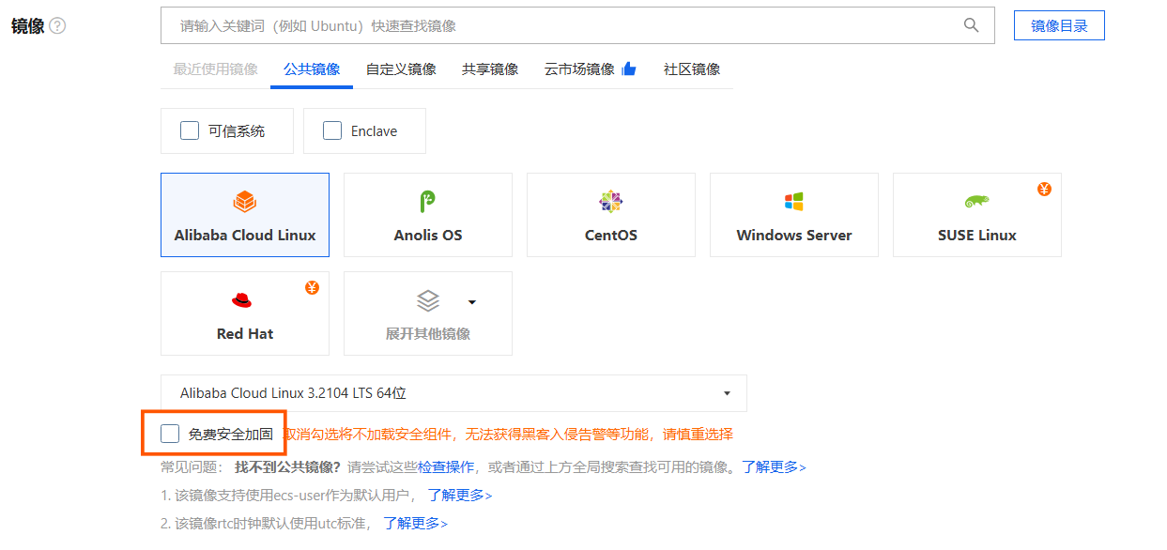Pick the Windows Server card label
This screenshot has height=550, width=1167.
[x=794, y=236]
